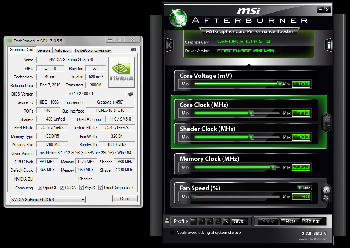
Task: Click the Core Clock slider handle
Action: (251, 113)
